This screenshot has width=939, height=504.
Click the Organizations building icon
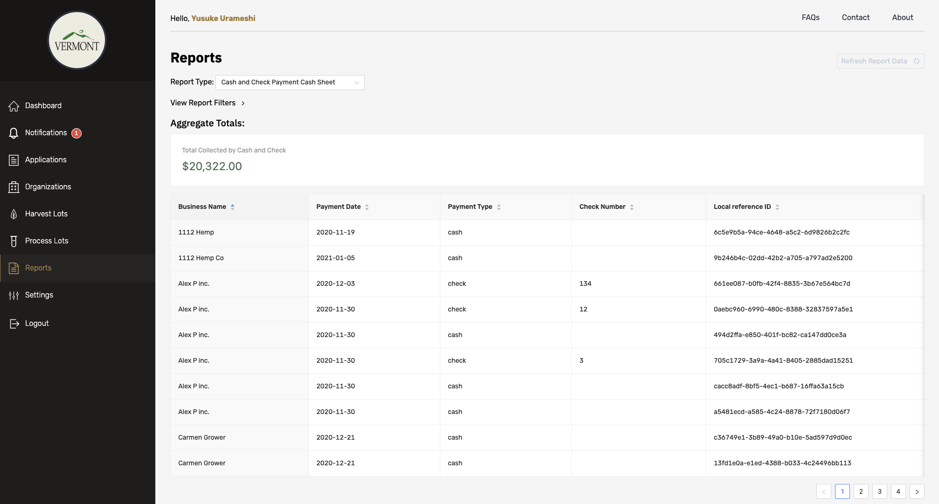pos(14,187)
